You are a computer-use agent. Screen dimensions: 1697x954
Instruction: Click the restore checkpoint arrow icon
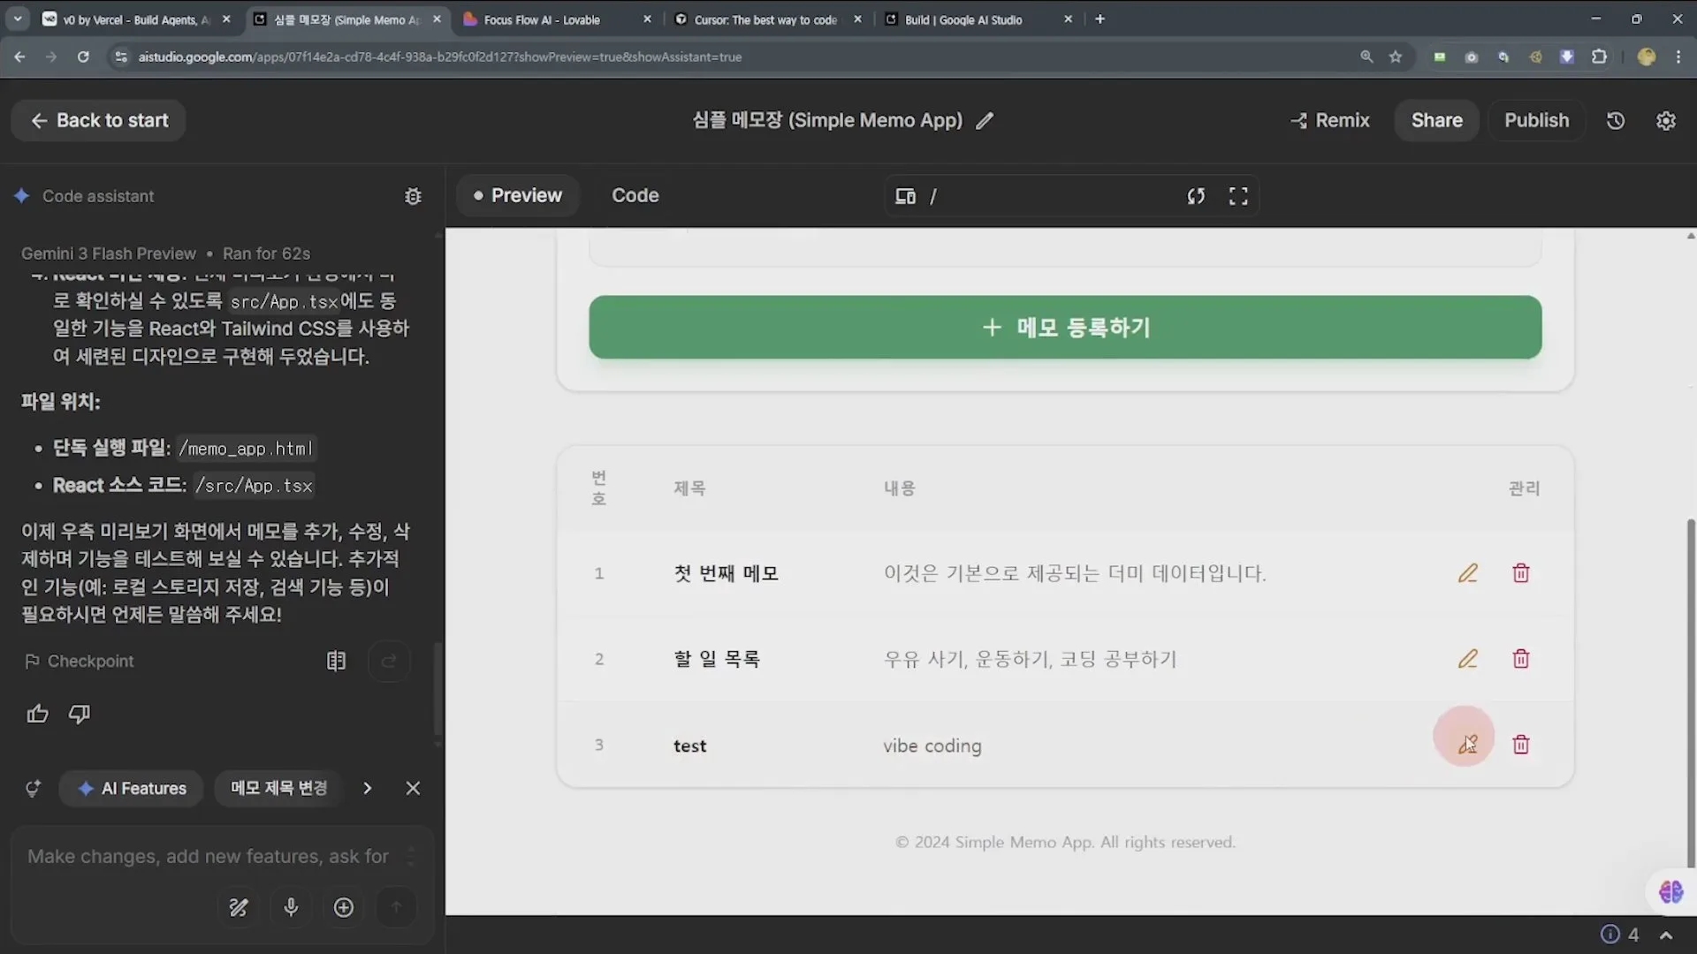tap(389, 661)
